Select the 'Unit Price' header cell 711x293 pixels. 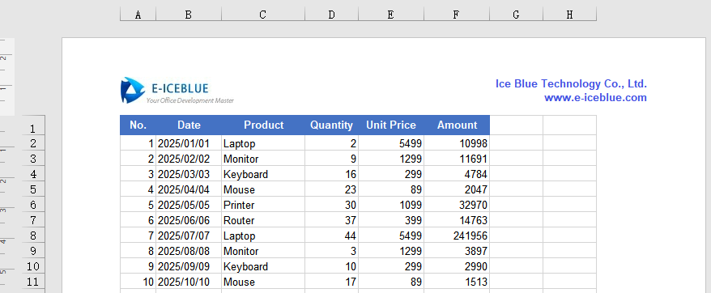(391, 125)
